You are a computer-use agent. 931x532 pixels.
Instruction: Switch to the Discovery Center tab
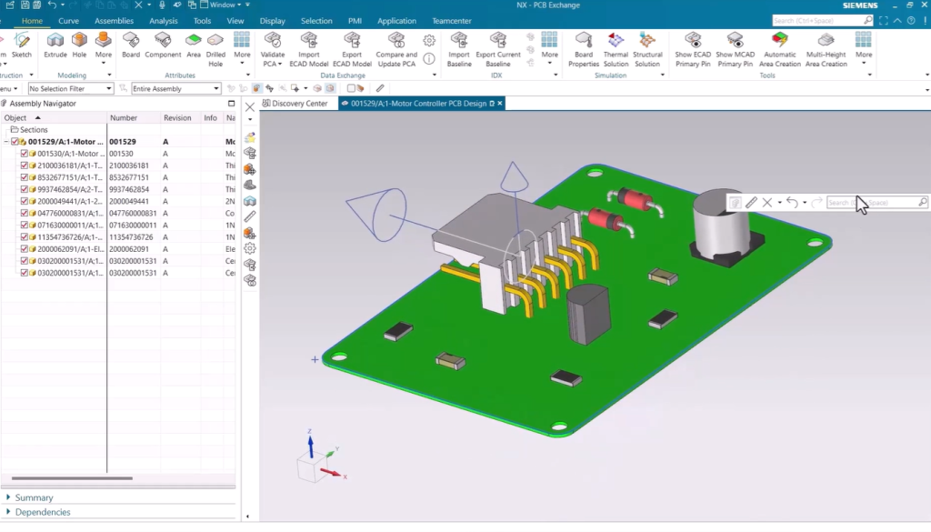click(x=295, y=104)
